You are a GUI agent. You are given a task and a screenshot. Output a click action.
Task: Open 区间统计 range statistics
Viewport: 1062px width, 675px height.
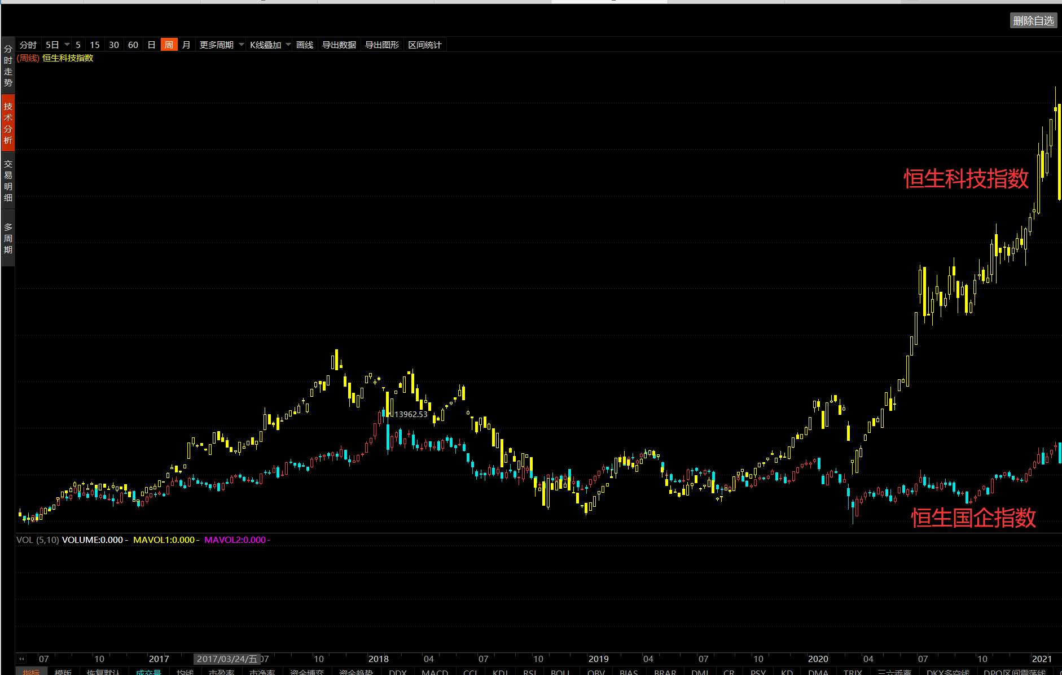[x=424, y=45]
